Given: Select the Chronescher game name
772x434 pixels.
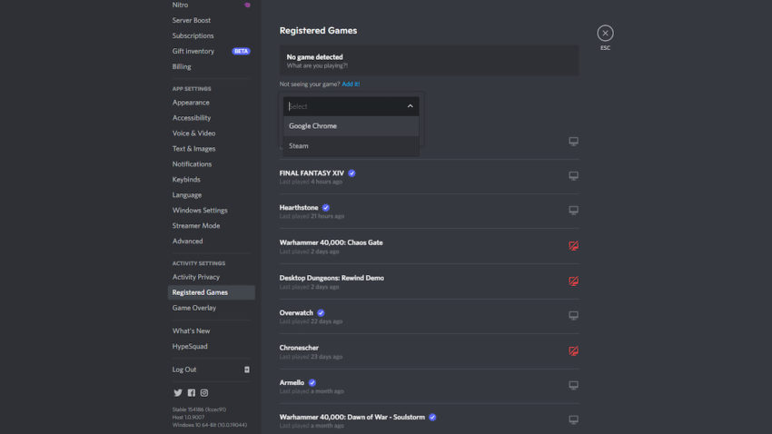Looking at the screenshot, I should [x=299, y=348].
